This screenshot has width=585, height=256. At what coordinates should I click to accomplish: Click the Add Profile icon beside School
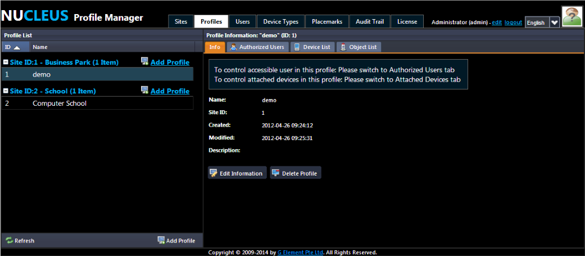pyautogui.click(x=145, y=91)
